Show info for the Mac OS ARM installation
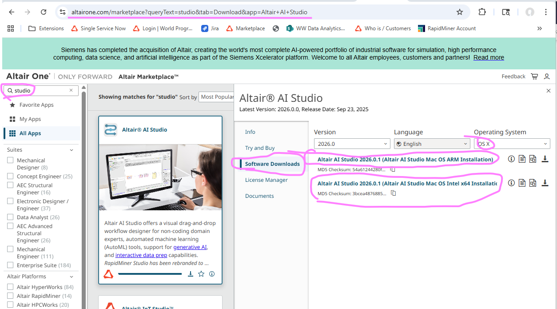The width and height of the screenshot is (557, 309). click(x=511, y=159)
